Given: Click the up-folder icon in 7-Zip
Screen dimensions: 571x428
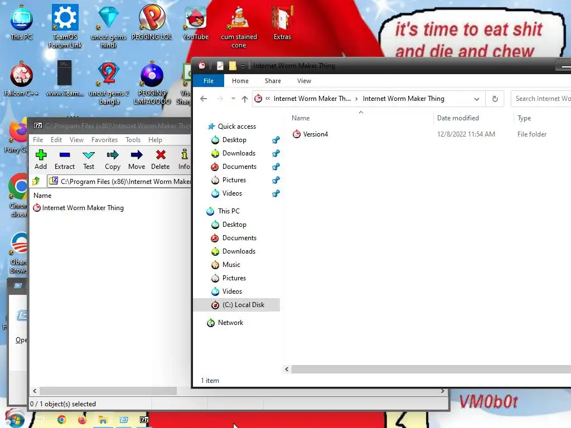Looking at the screenshot, I should point(36,181).
